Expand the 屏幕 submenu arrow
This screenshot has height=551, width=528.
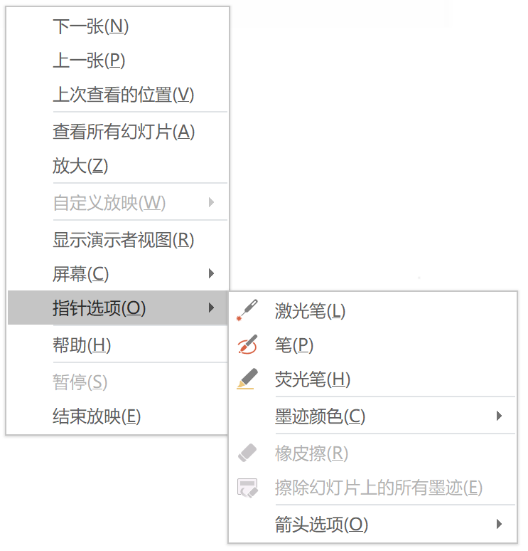211,273
